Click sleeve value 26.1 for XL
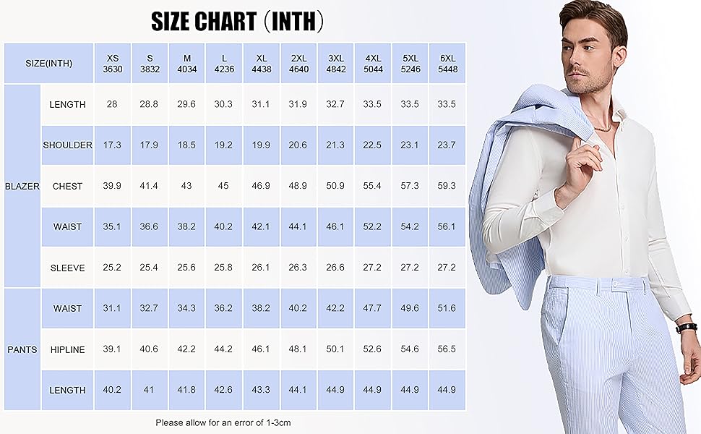701x434 pixels. 261,268
